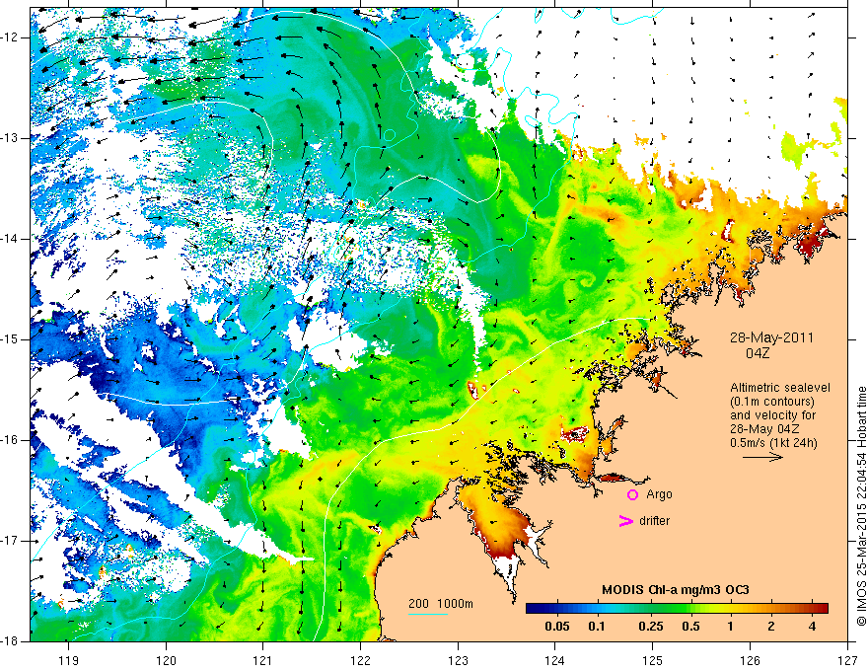Click latitude axis label -12

point(11,37)
